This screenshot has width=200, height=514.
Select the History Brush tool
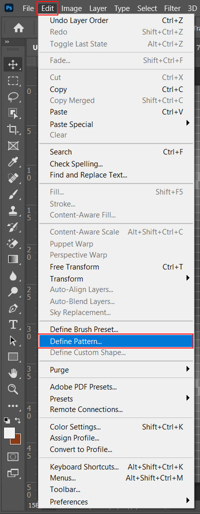point(13,227)
